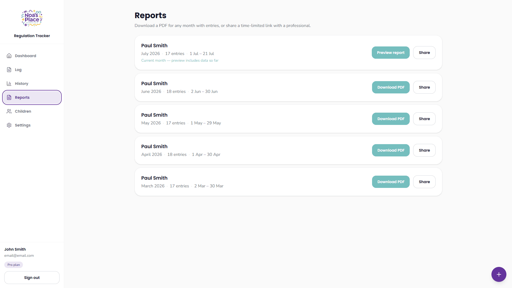The height and width of the screenshot is (288, 512).
Task: Select Reports in the sidebar
Action: [32, 97]
